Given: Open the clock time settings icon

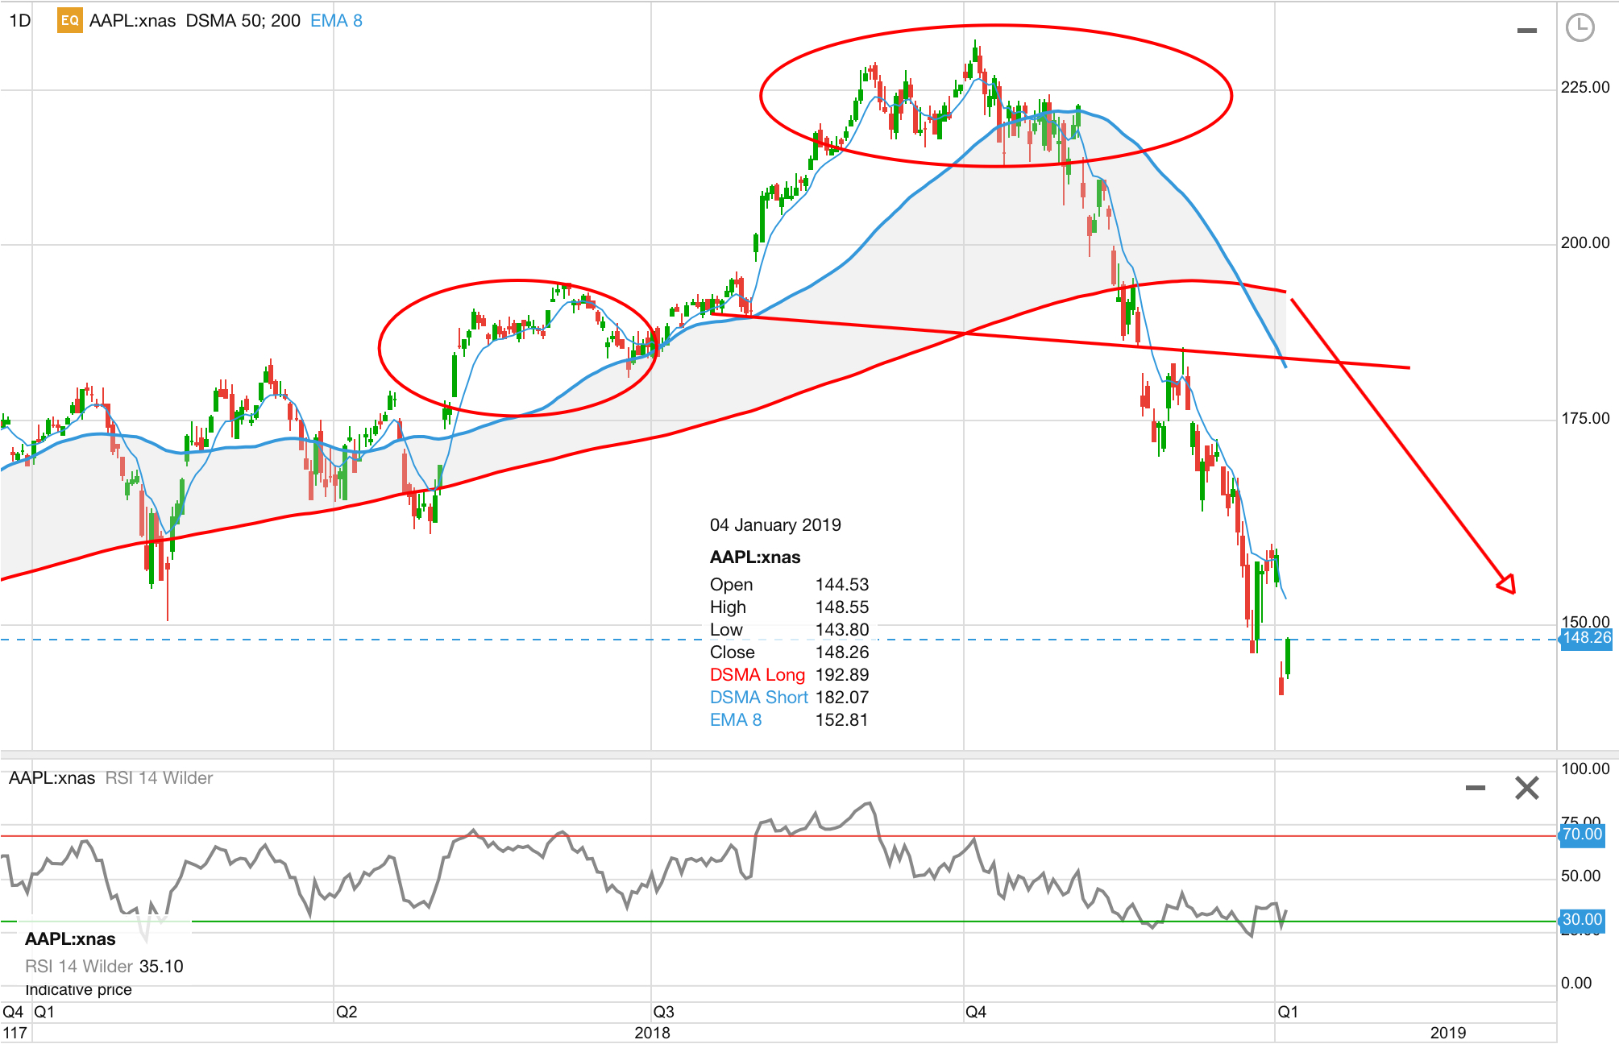Looking at the screenshot, I should click(x=1580, y=27).
